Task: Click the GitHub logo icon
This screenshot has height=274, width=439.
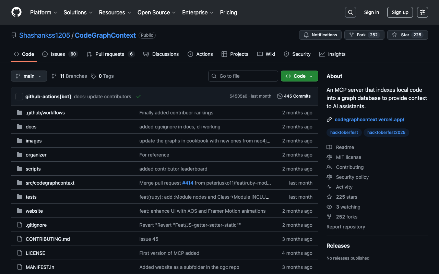Action: [16, 12]
